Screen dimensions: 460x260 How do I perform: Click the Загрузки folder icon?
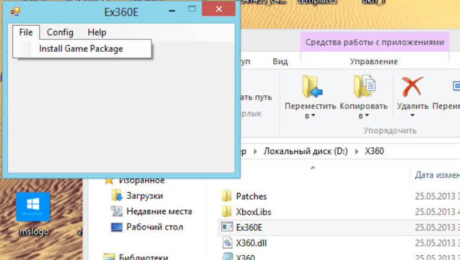[x=117, y=195]
